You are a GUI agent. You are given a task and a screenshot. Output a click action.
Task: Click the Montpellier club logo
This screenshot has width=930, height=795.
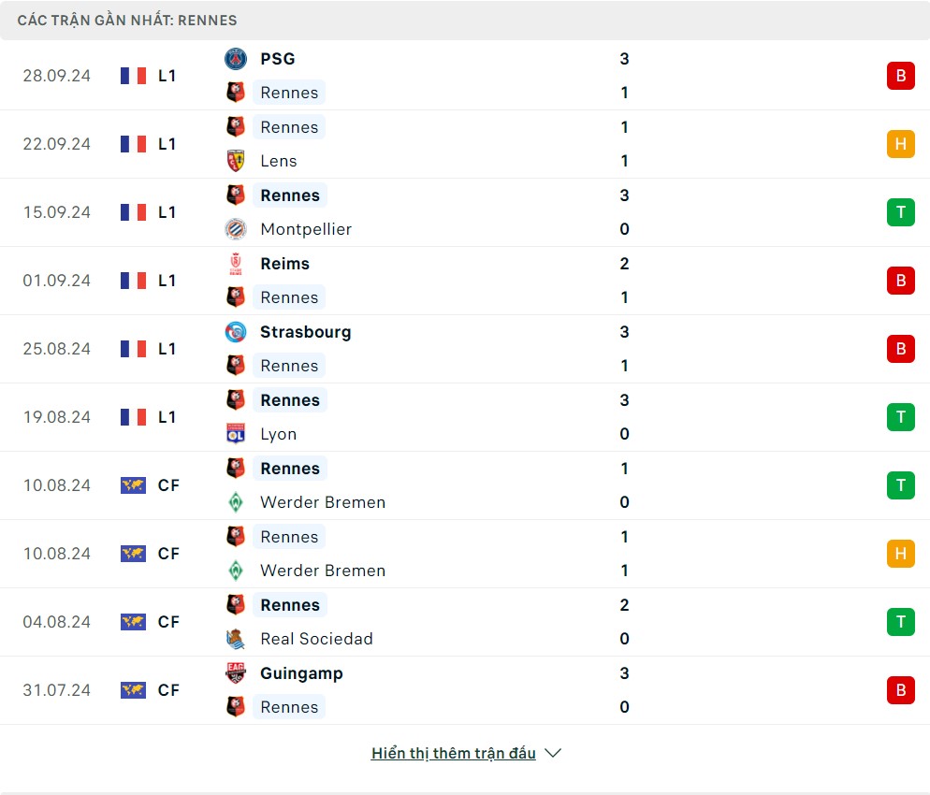236,229
